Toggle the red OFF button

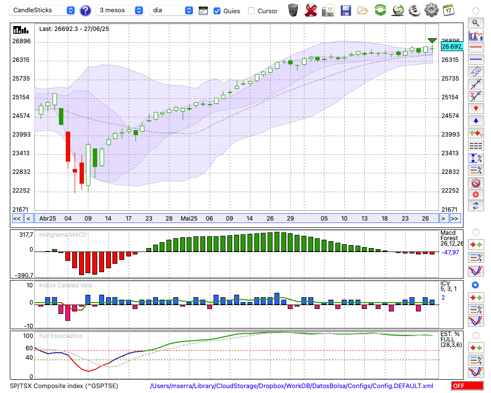point(467,386)
